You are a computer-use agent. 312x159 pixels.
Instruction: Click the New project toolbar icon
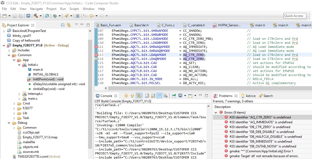(x=5, y=16)
